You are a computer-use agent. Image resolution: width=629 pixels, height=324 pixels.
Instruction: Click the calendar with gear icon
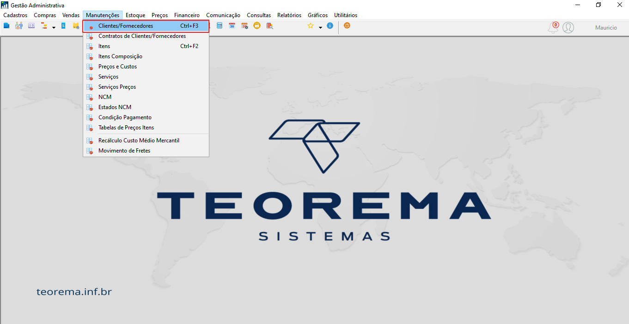coord(244,26)
